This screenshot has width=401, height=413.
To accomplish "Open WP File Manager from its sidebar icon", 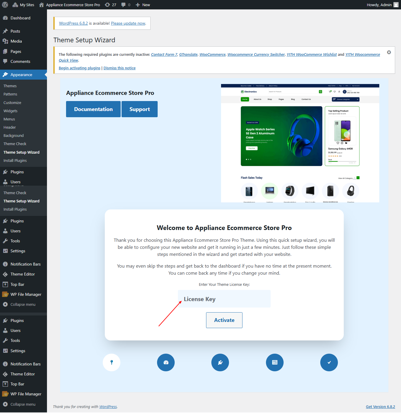I will click(x=5, y=294).
